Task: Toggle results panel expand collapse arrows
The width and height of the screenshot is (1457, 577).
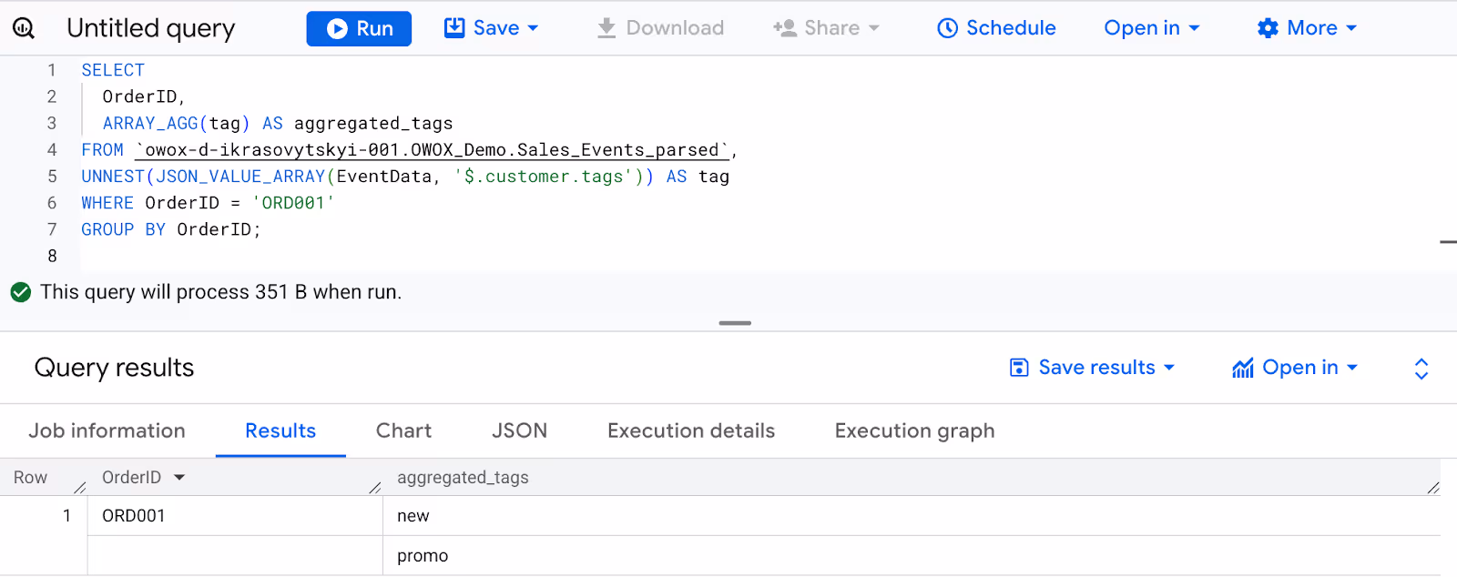Action: pos(1421,369)
